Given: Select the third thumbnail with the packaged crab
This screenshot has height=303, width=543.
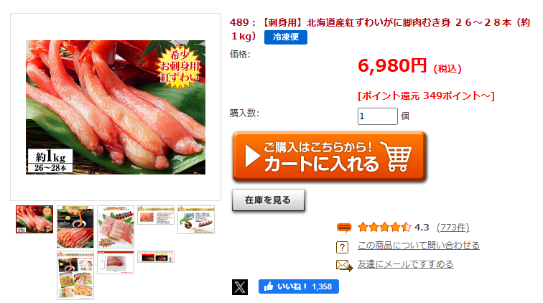Looking at the screenshot, I should point(116,226).
